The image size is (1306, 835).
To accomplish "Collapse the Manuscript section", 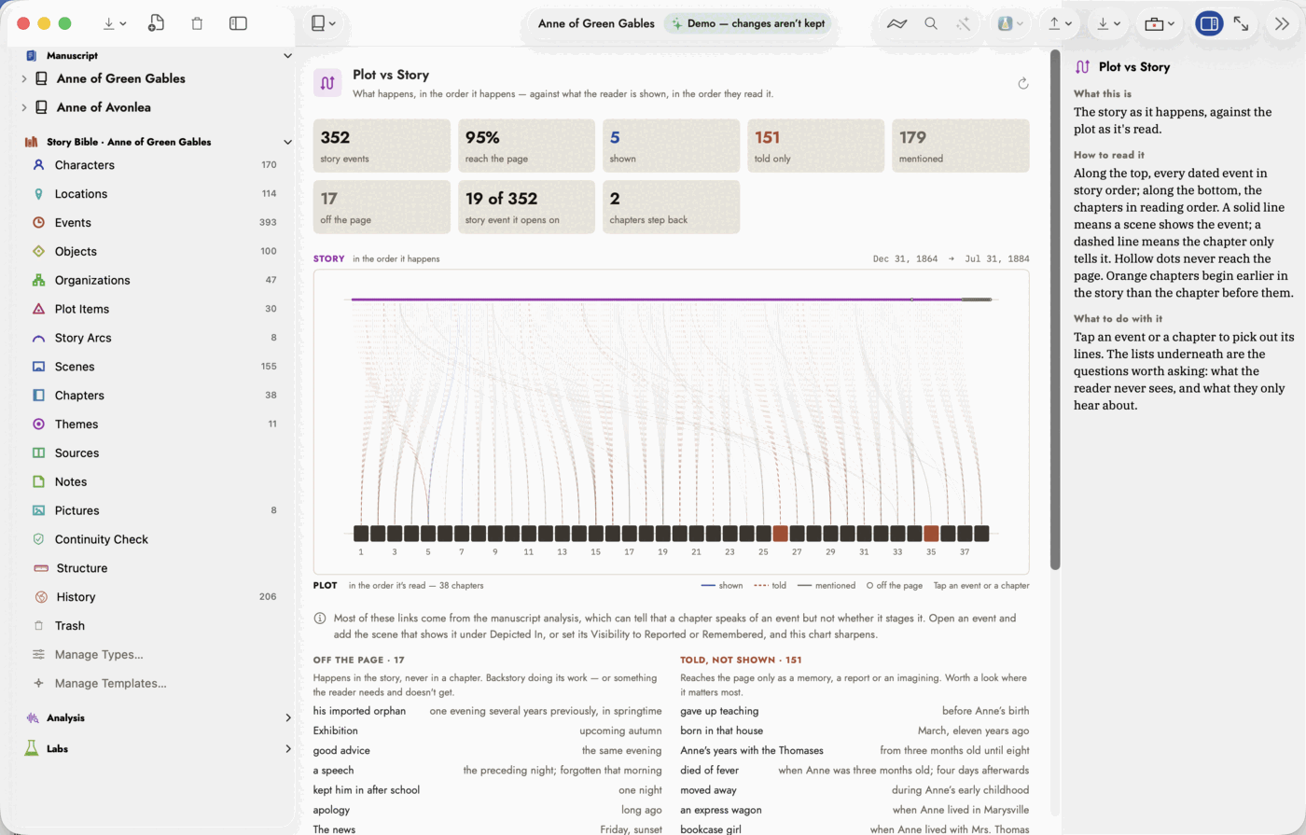I will (287, 56).
